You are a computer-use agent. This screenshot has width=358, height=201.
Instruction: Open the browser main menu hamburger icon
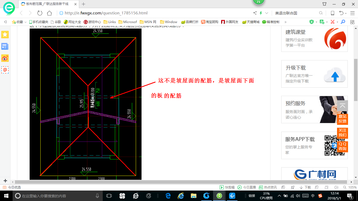point(352,13)
